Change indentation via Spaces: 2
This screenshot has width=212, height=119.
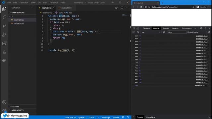click(82, 117)
